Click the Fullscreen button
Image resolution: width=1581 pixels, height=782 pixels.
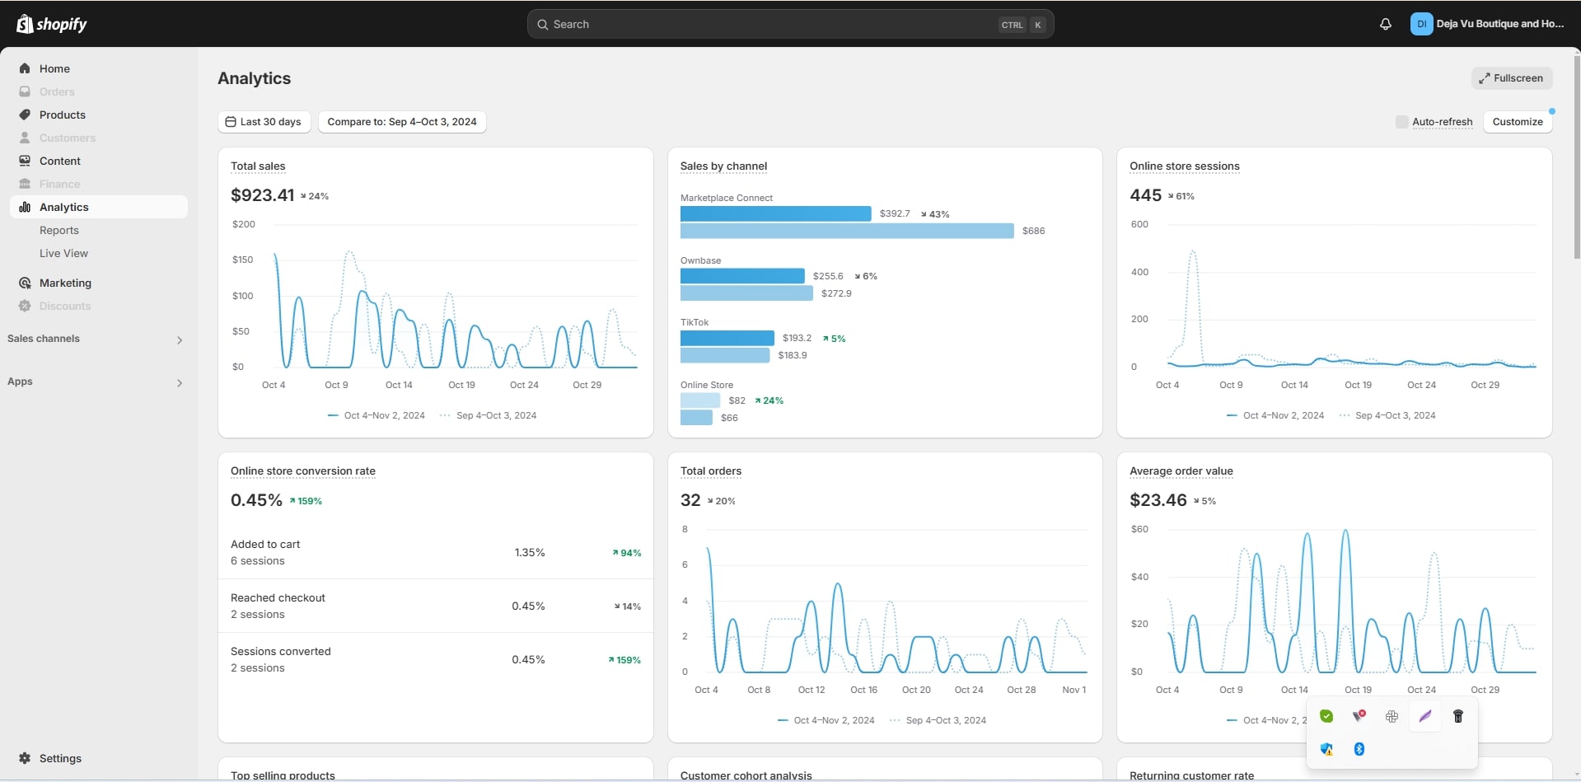point(1511,78)
